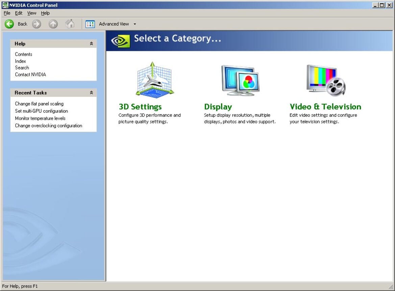Click the window resize grip in status bar
This screenshot has height=291, width=395.
(x=391, y=287)
